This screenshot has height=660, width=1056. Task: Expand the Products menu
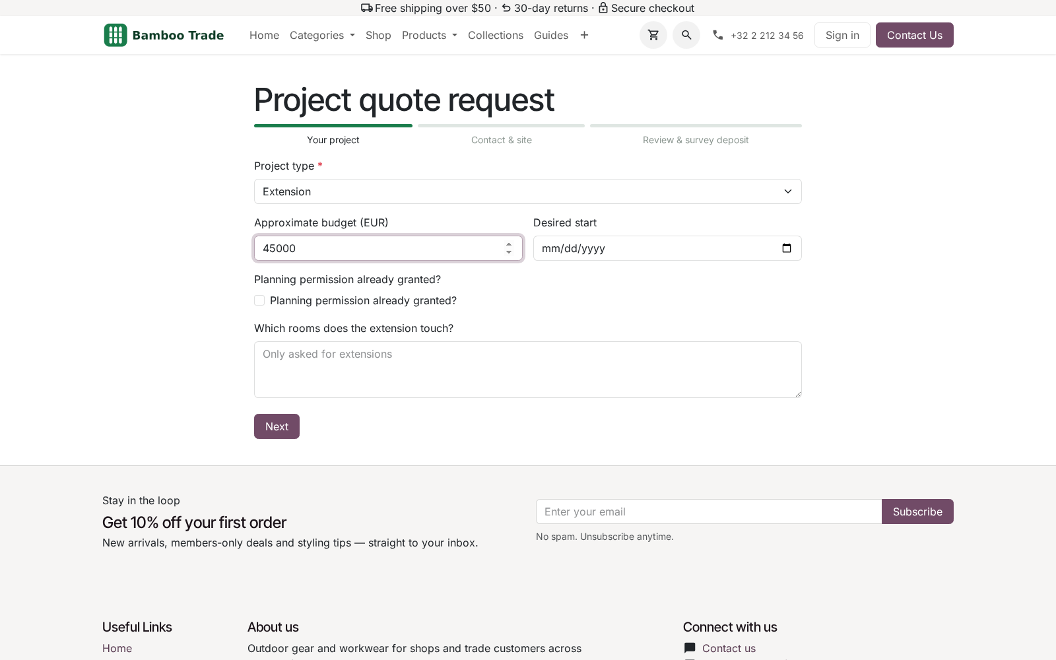430,35
